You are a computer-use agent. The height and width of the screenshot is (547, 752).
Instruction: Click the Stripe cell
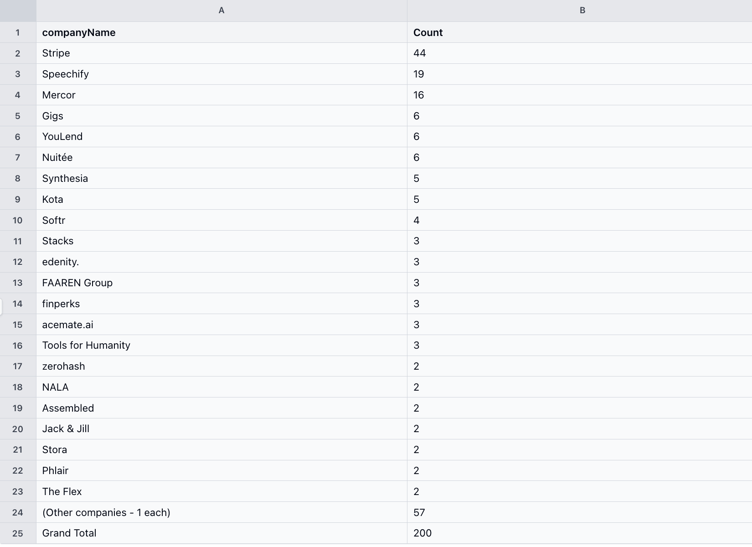pyautogui.click(x=221, y=53)
